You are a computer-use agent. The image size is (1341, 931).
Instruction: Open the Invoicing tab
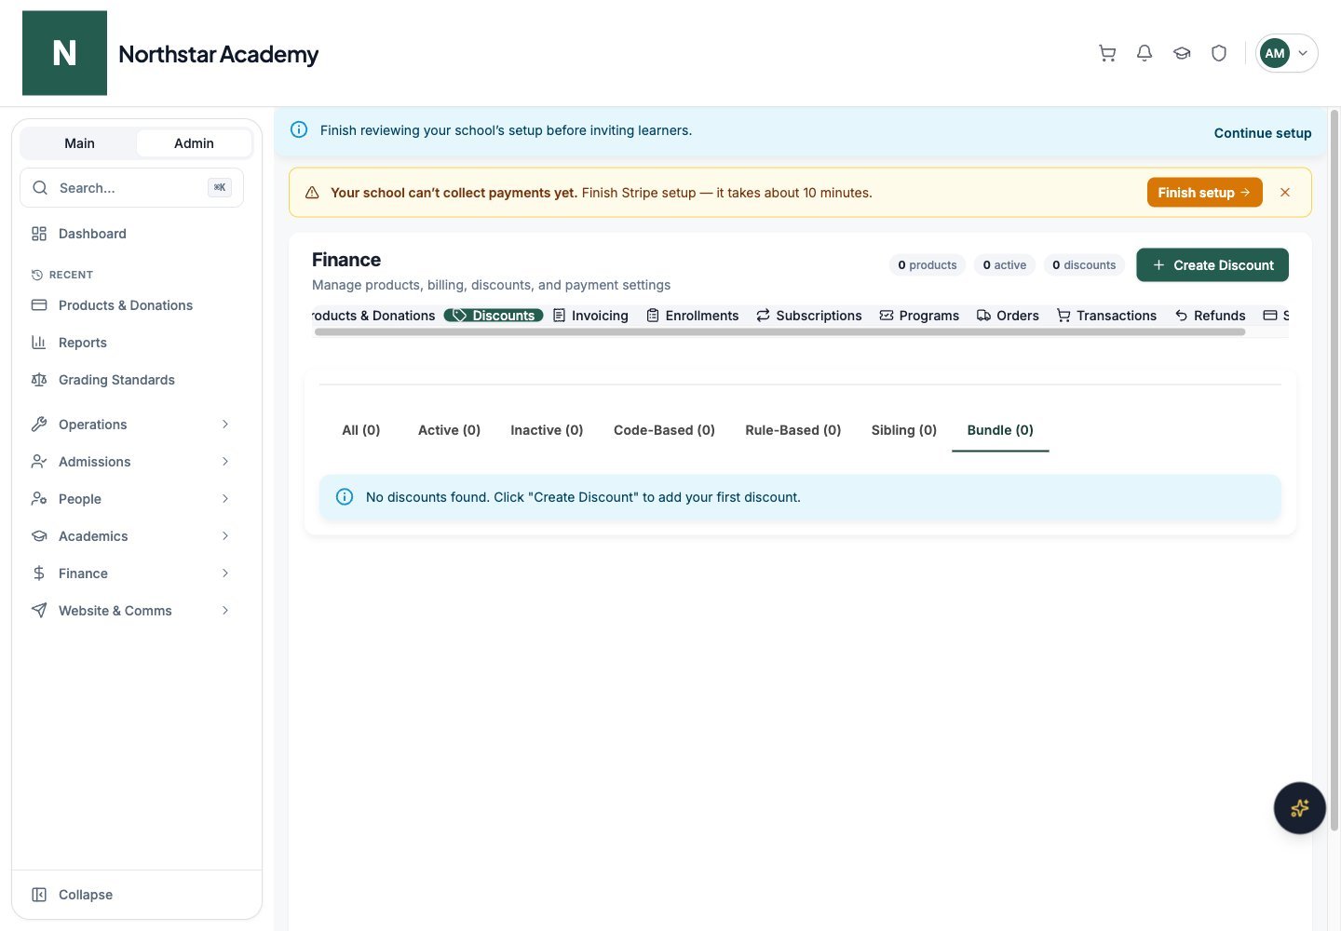click(x=590, y=316)
